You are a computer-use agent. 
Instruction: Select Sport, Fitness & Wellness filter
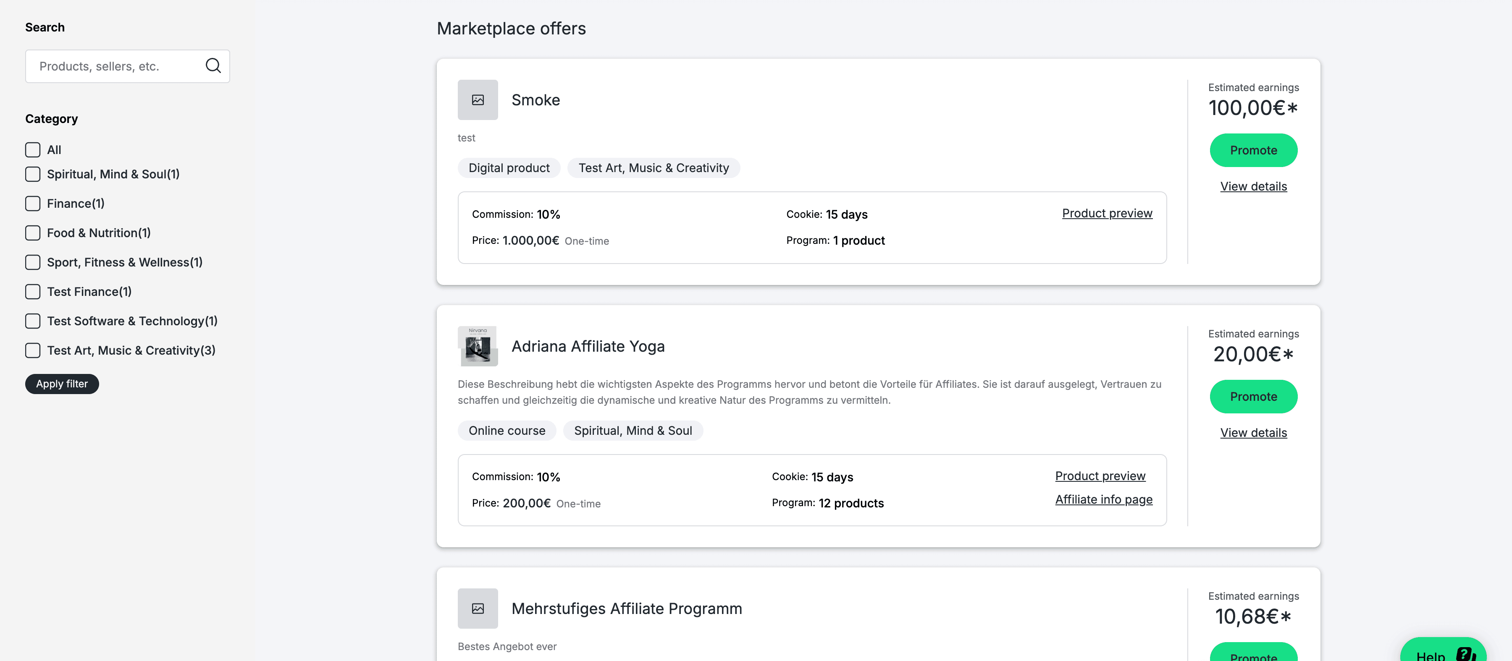(33, 262)
